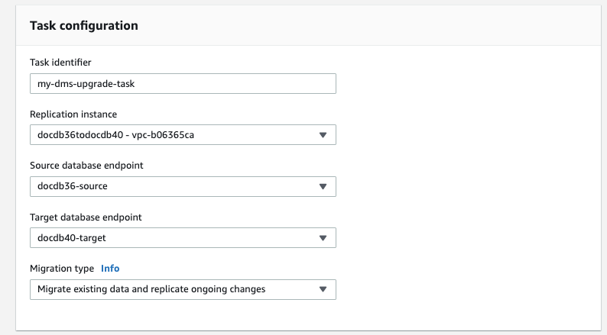
Task: Click the Source database endpoint arrow icon
Action: point(323,186)
